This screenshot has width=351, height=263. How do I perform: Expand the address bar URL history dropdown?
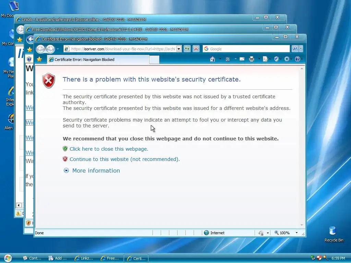179,49
